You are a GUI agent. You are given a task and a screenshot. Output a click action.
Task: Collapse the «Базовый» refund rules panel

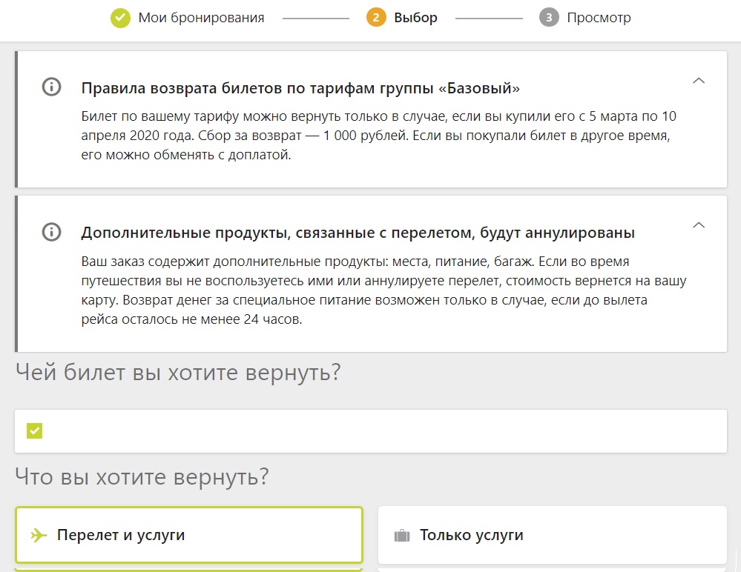pyautogui.click(x=699, y=81)
